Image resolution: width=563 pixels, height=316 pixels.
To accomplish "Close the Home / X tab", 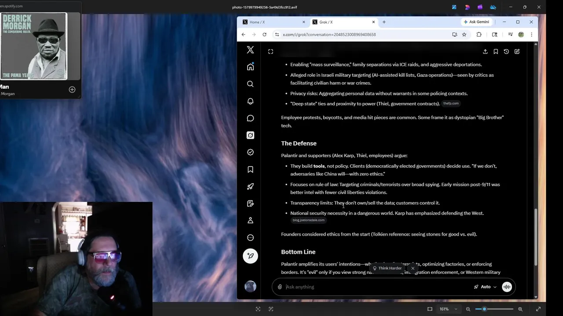I will pos(303,22).
